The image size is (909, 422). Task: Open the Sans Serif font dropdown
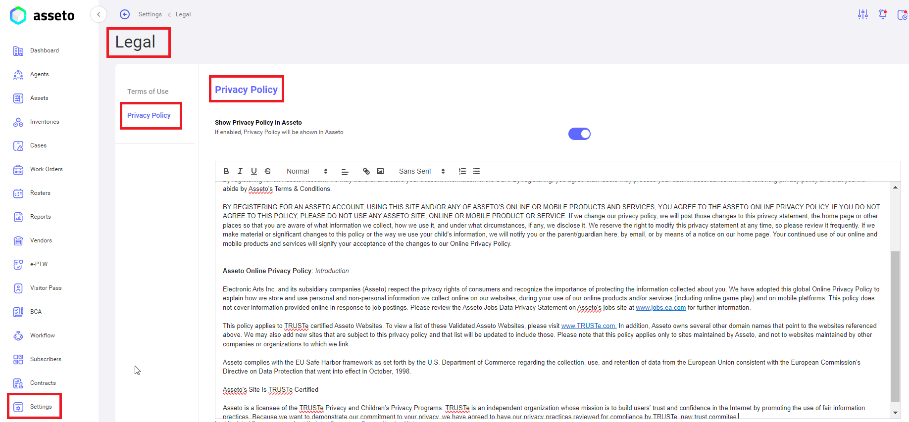coord(422,171)
